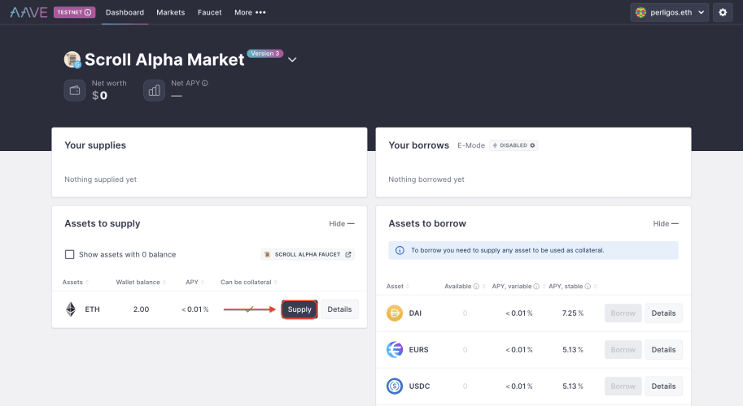Click the Borrow button for DAI
Screen dimensions: 743x406
[x=623, y=313]
